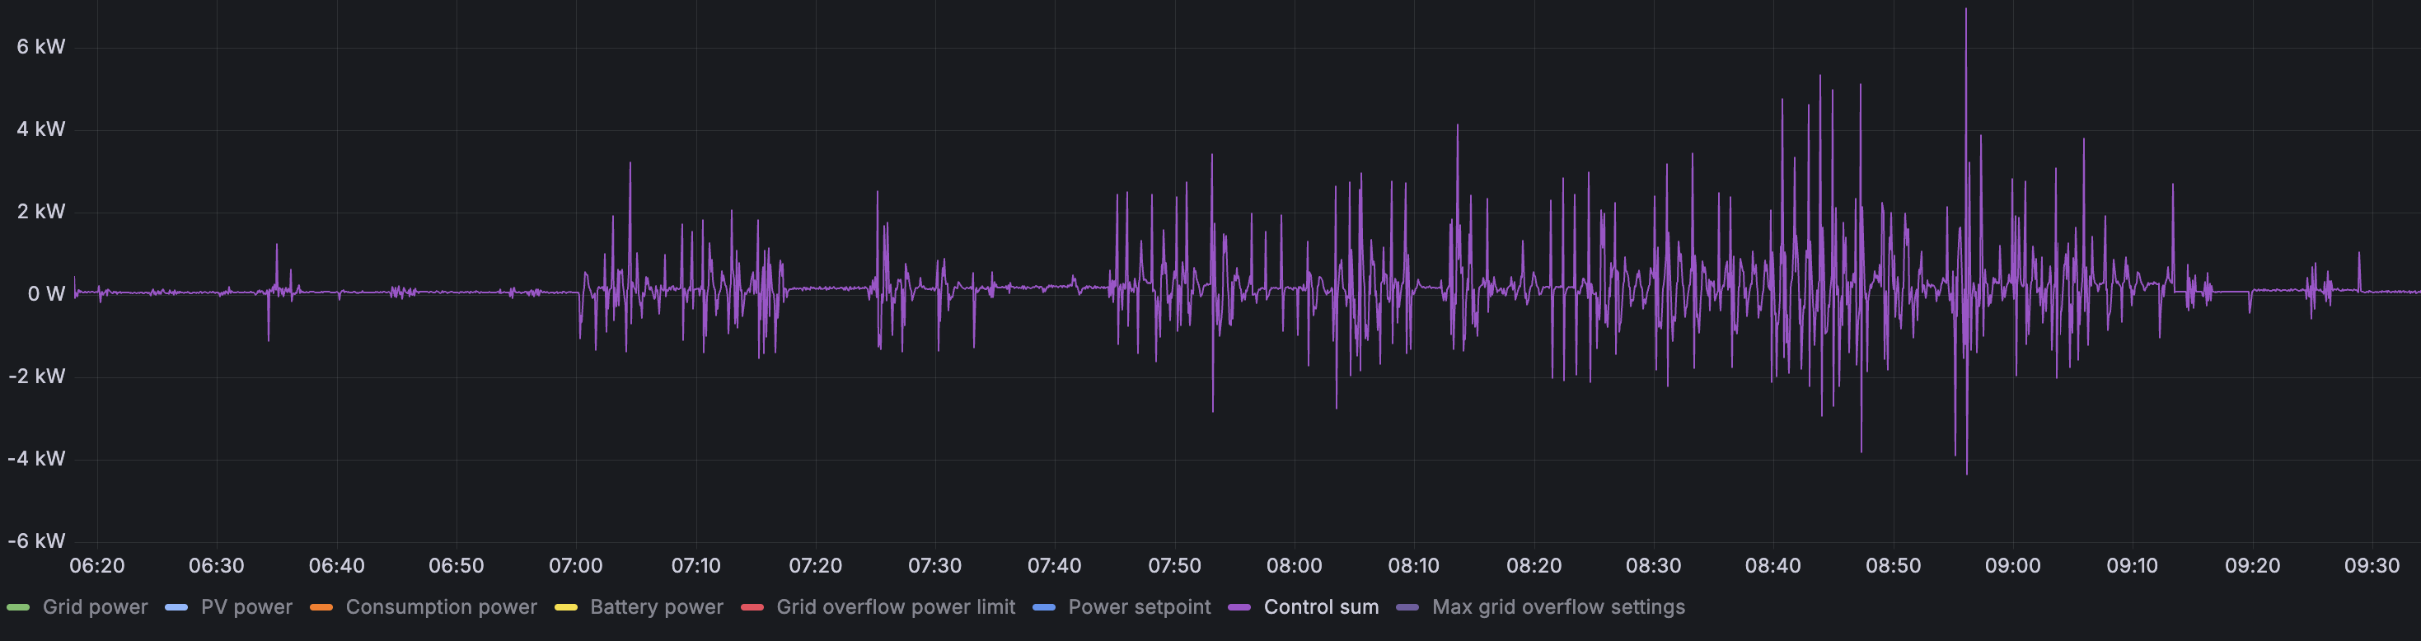Image resolution: width=2421 pixels, height=641 pixels.
Task: Click the 07:00 time axis label
Action: pos(575,566)
